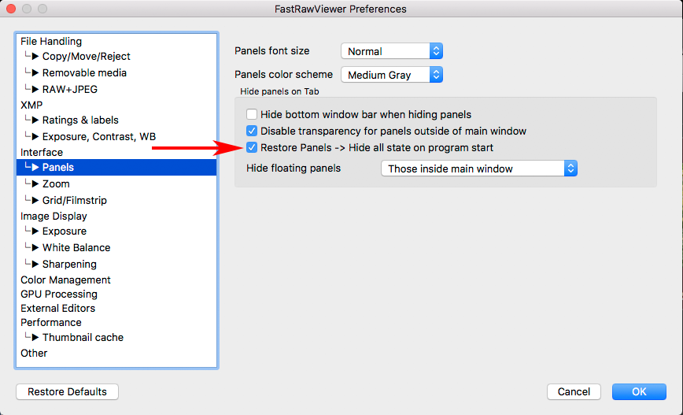The width and height of the screenshot is (683, 415).
Task: Expand the Copy/Move/Reject tree arrow
Action: pyautogui.click(x=35, y=57)
